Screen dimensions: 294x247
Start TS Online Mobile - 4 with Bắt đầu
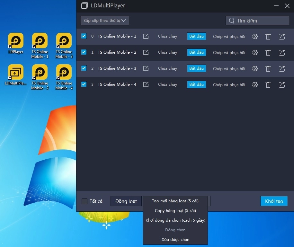point(197,84)
